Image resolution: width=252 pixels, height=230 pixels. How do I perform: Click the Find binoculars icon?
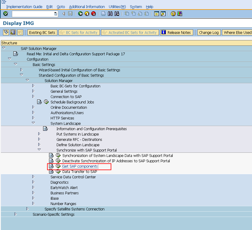coord(110,14)
